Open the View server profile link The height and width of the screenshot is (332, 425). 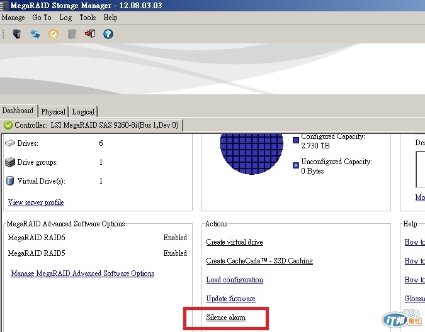36,202
